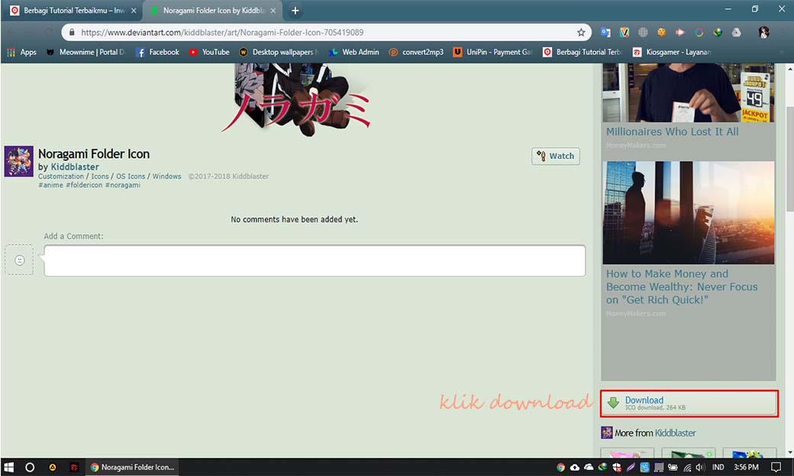Open the Windows notification center

776,468
